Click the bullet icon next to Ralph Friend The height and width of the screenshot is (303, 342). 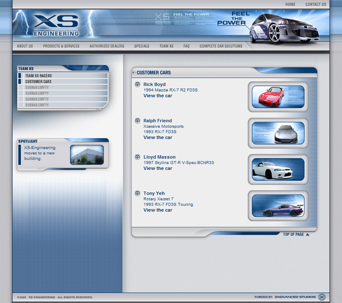[x=137, y=120]
